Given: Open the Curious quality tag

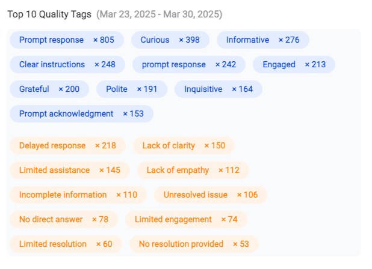Looking at the screenshot, I should click(170, 40).
